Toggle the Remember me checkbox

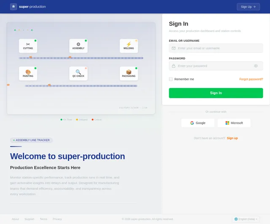[171, 79]
